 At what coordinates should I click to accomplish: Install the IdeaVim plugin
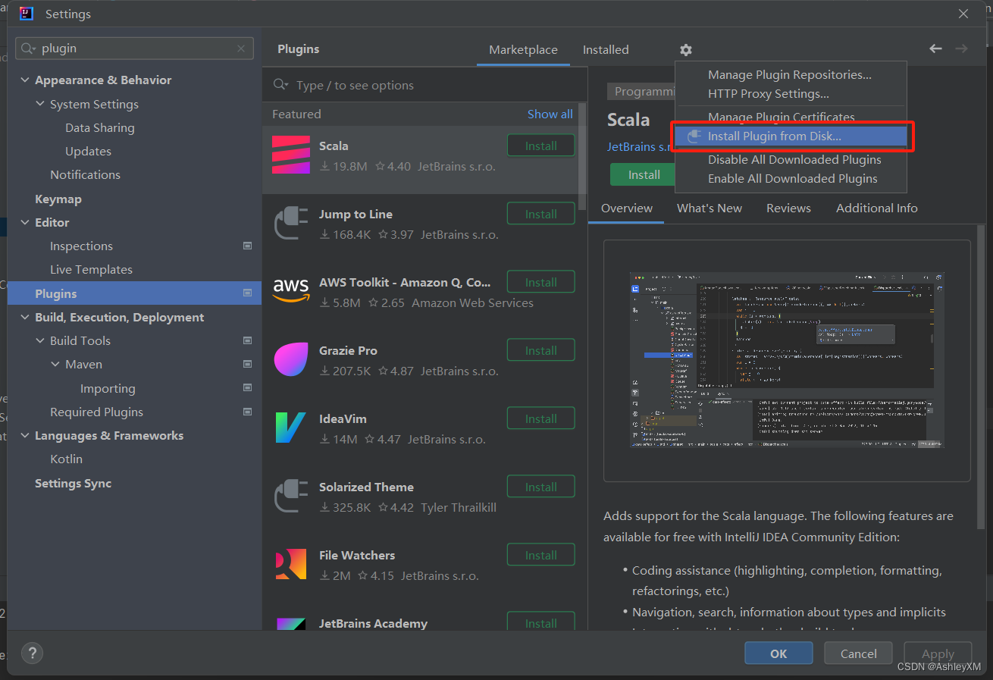click(x=540, y=418)
